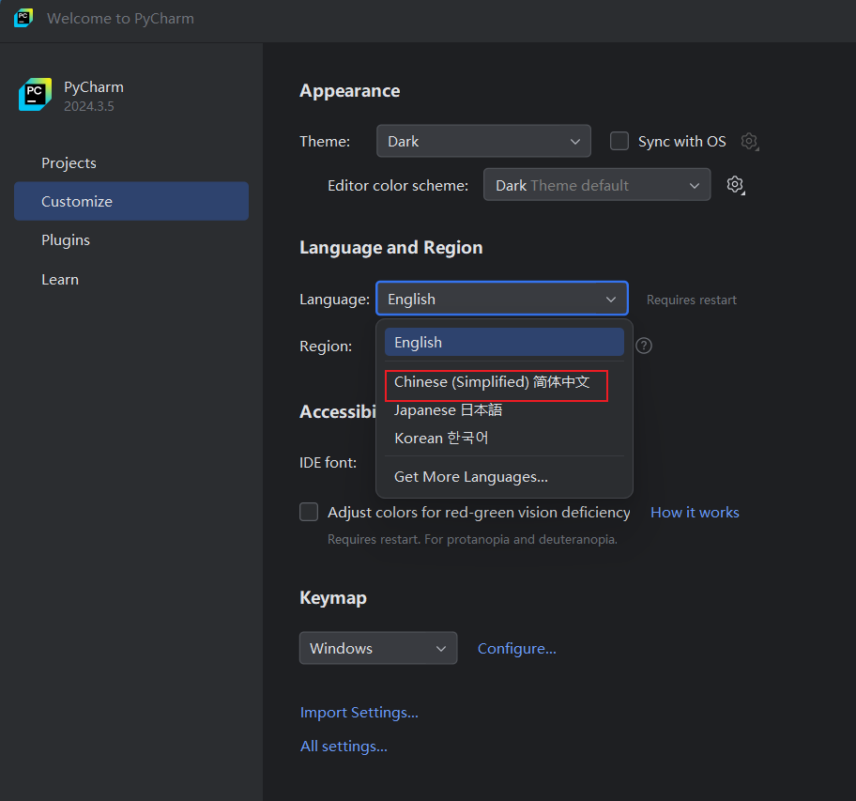Image resolution: width=856 pixels, height=801 pixels.
Task: Click the Appearance section heading
Action: coord(350,91)
